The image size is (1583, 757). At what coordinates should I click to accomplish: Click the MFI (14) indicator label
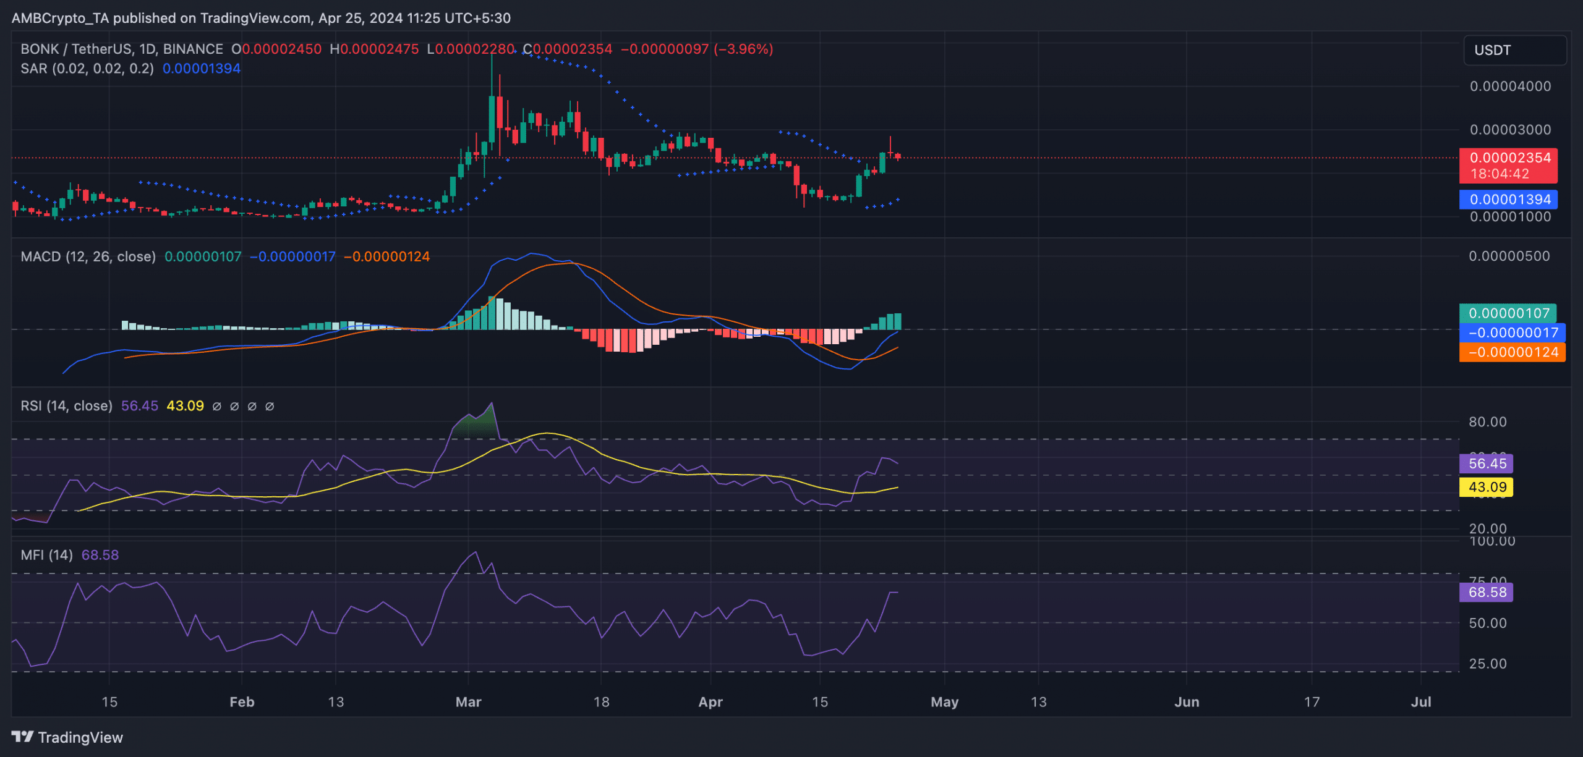pyautogui.click(x=47, y=555)
